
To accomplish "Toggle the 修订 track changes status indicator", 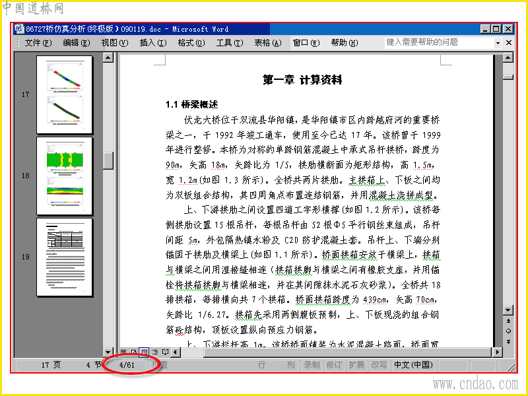I will (334, 365).
